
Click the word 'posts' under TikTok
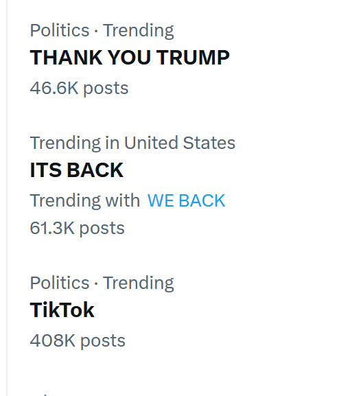tap(103, 341)
